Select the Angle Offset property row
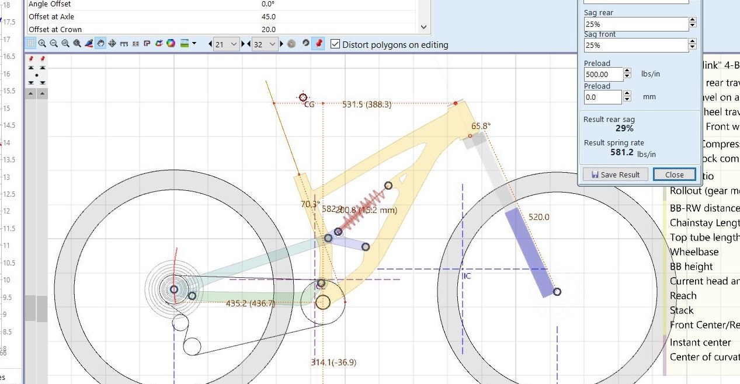740x384 pixels. click(x=220, y=4)
